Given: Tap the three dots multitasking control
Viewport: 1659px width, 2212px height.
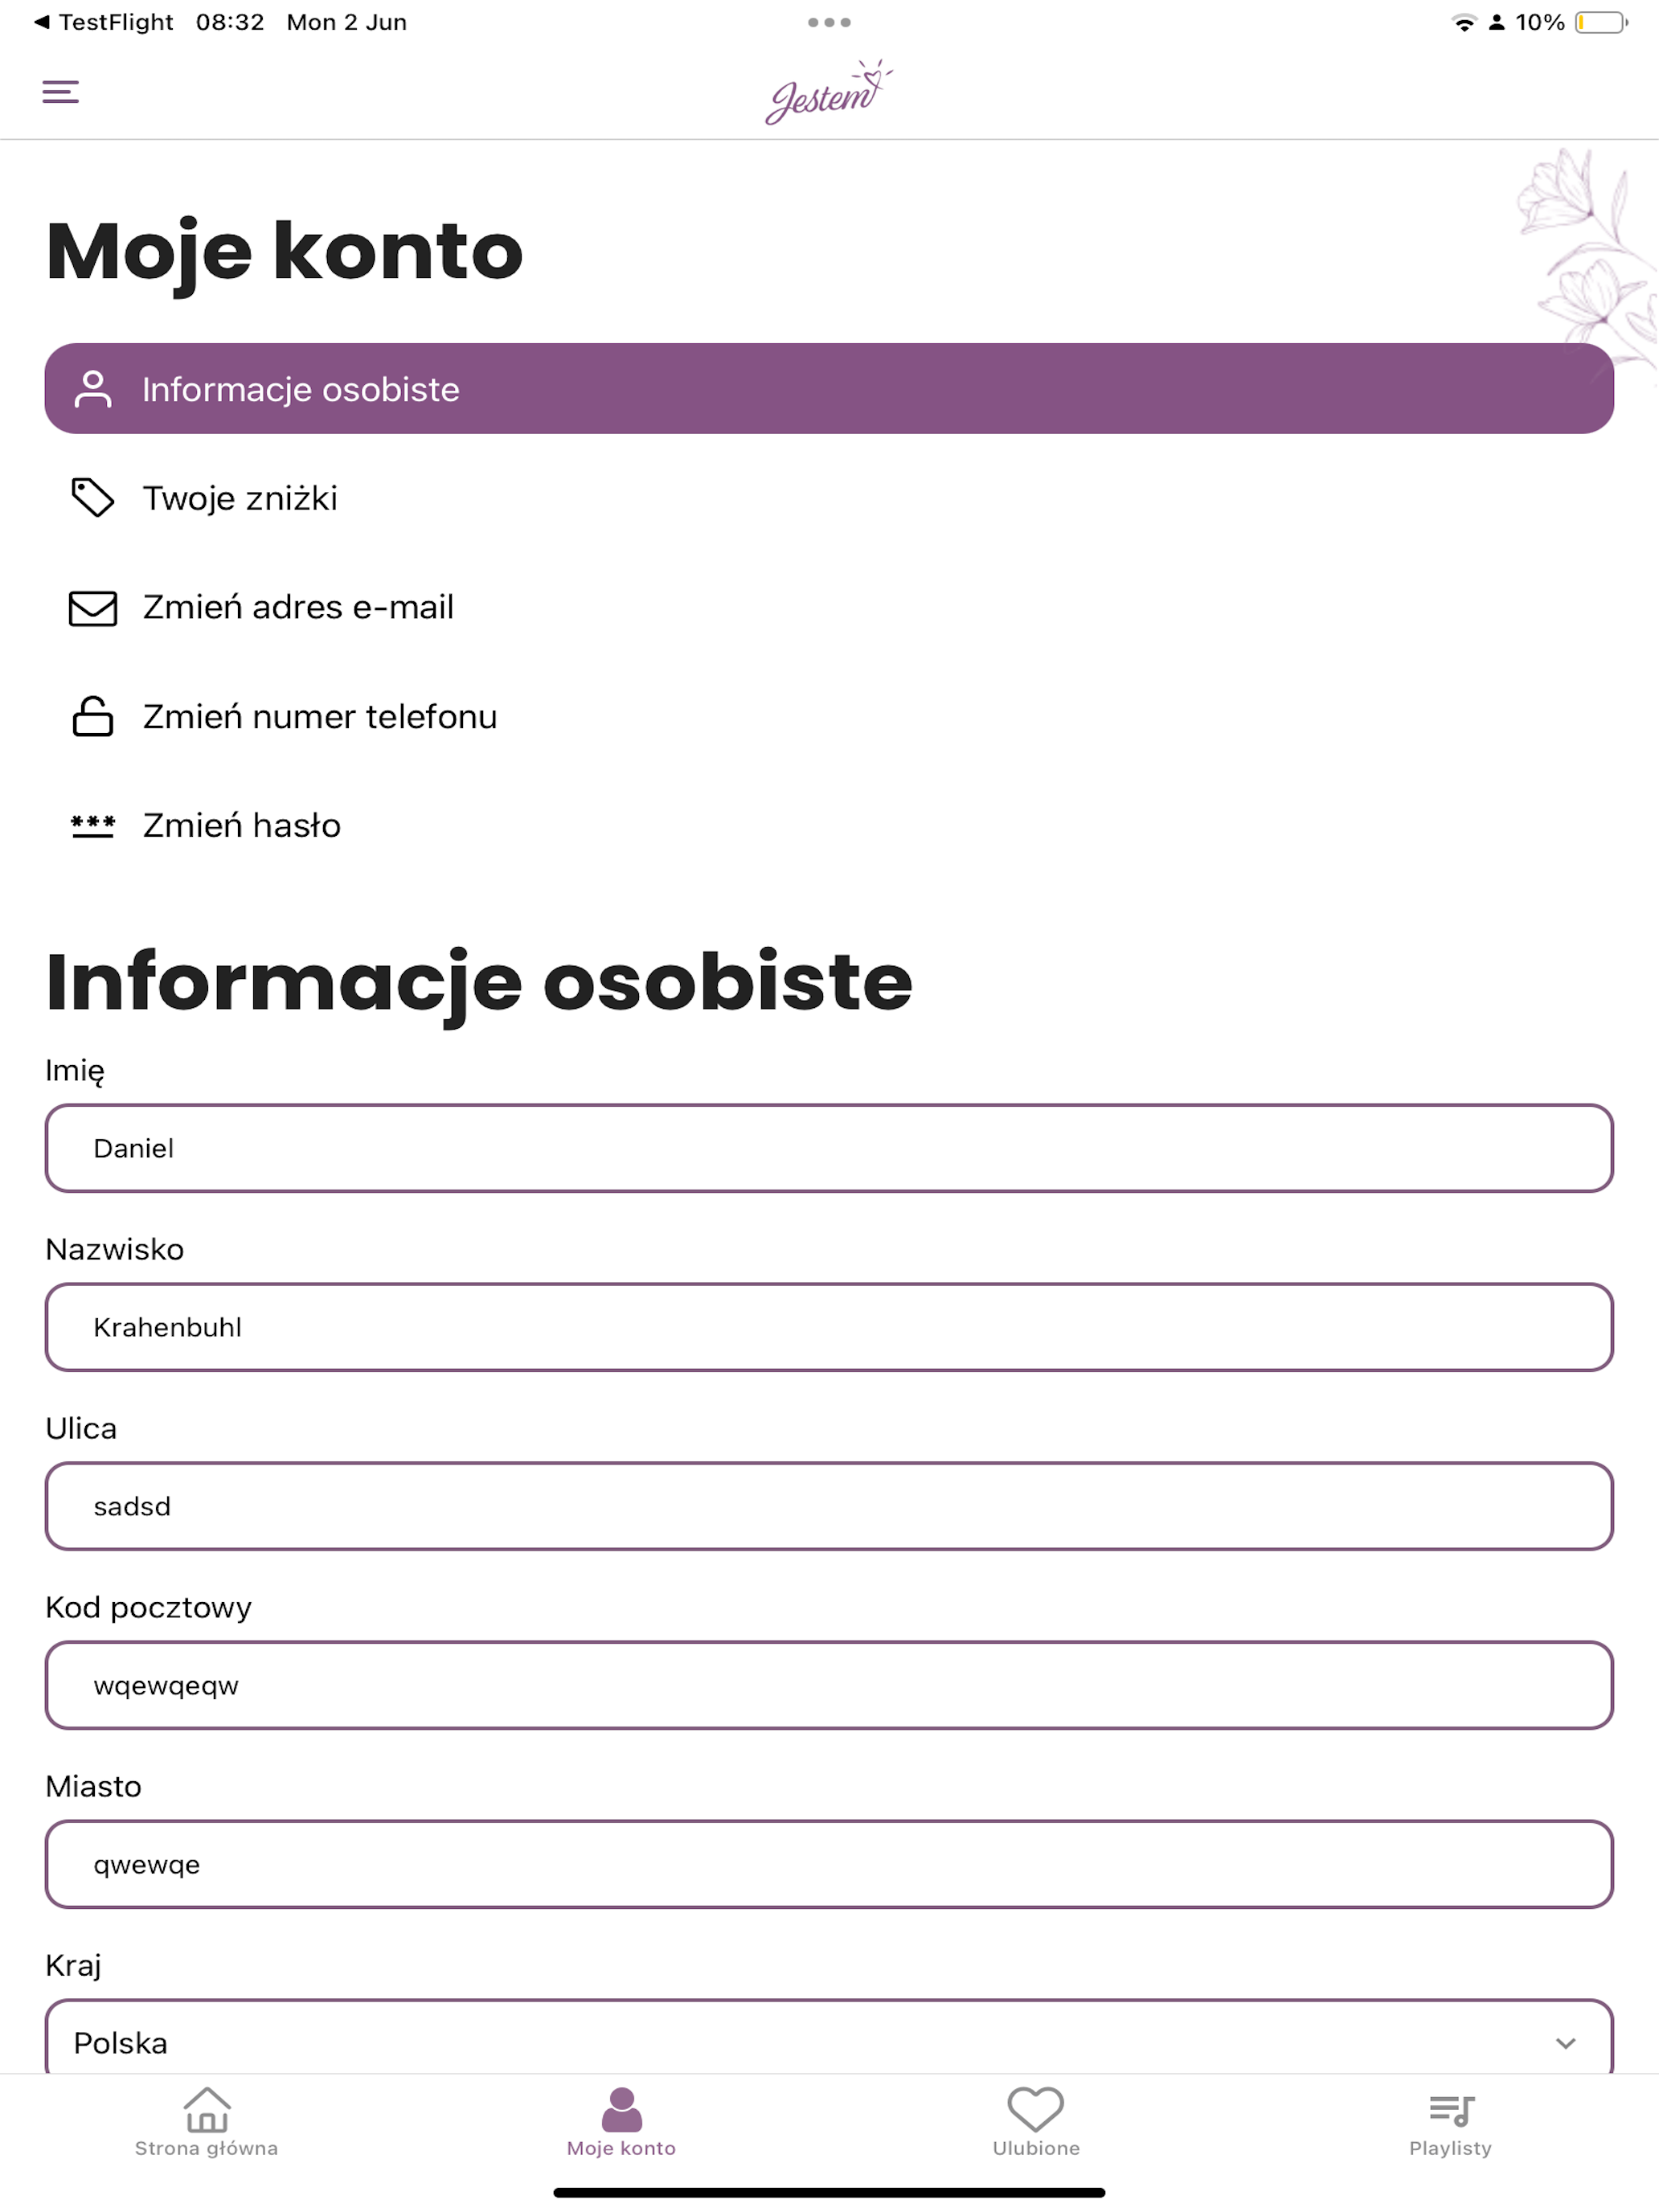Looking at the screenshot, I should 829,22.
